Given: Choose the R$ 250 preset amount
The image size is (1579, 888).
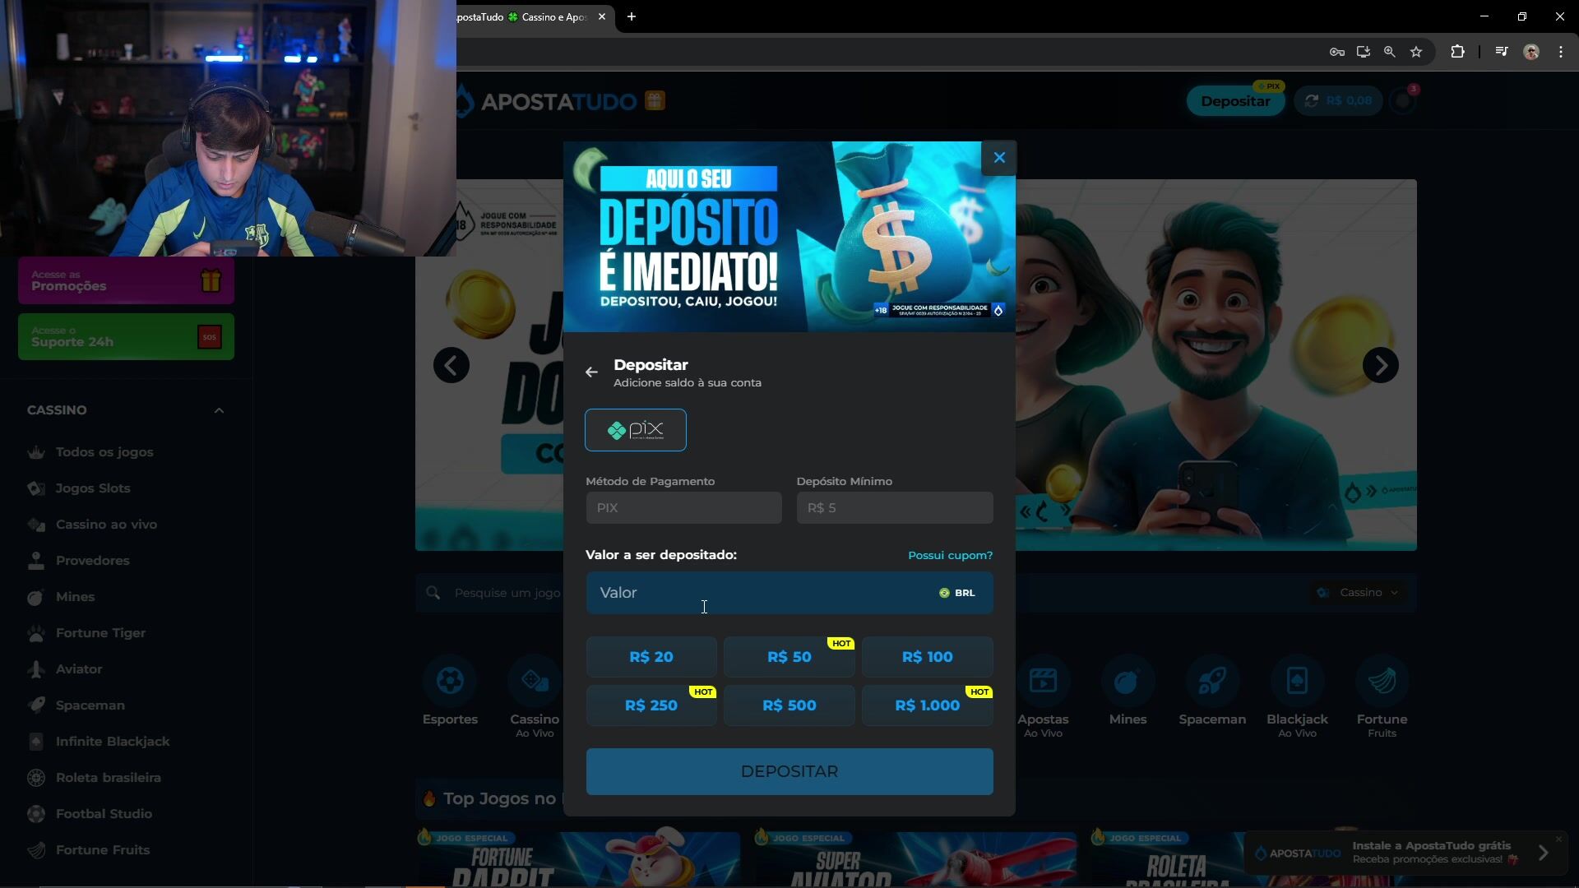Looking at the screenshot, I should [651, 705].
